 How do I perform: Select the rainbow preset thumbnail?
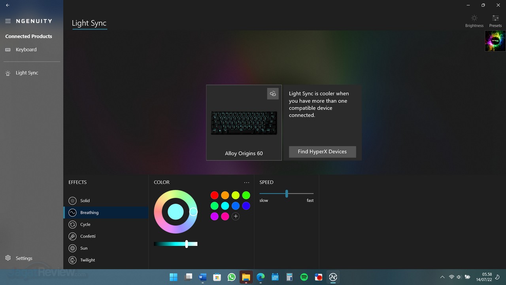(x=495, y=41)
